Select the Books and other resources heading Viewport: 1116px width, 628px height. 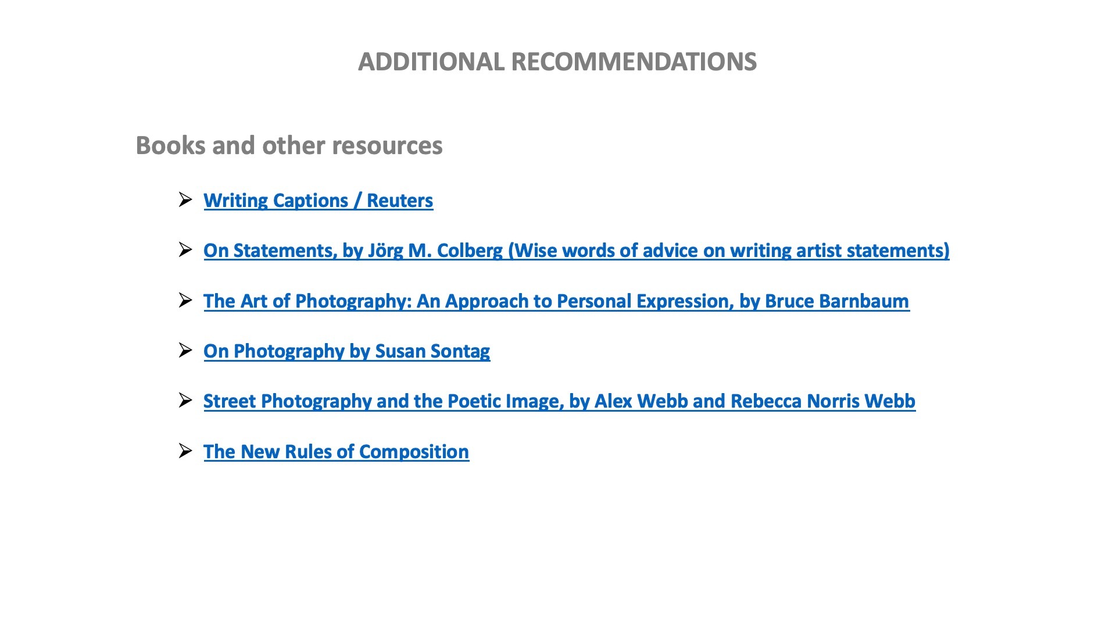click(x=289, y=145)
